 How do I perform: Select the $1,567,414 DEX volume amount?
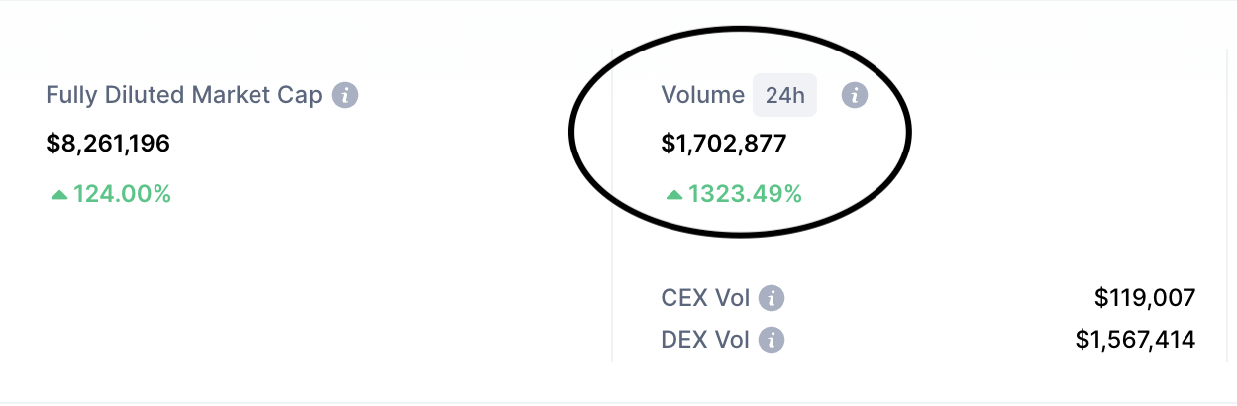[1136, 340]
